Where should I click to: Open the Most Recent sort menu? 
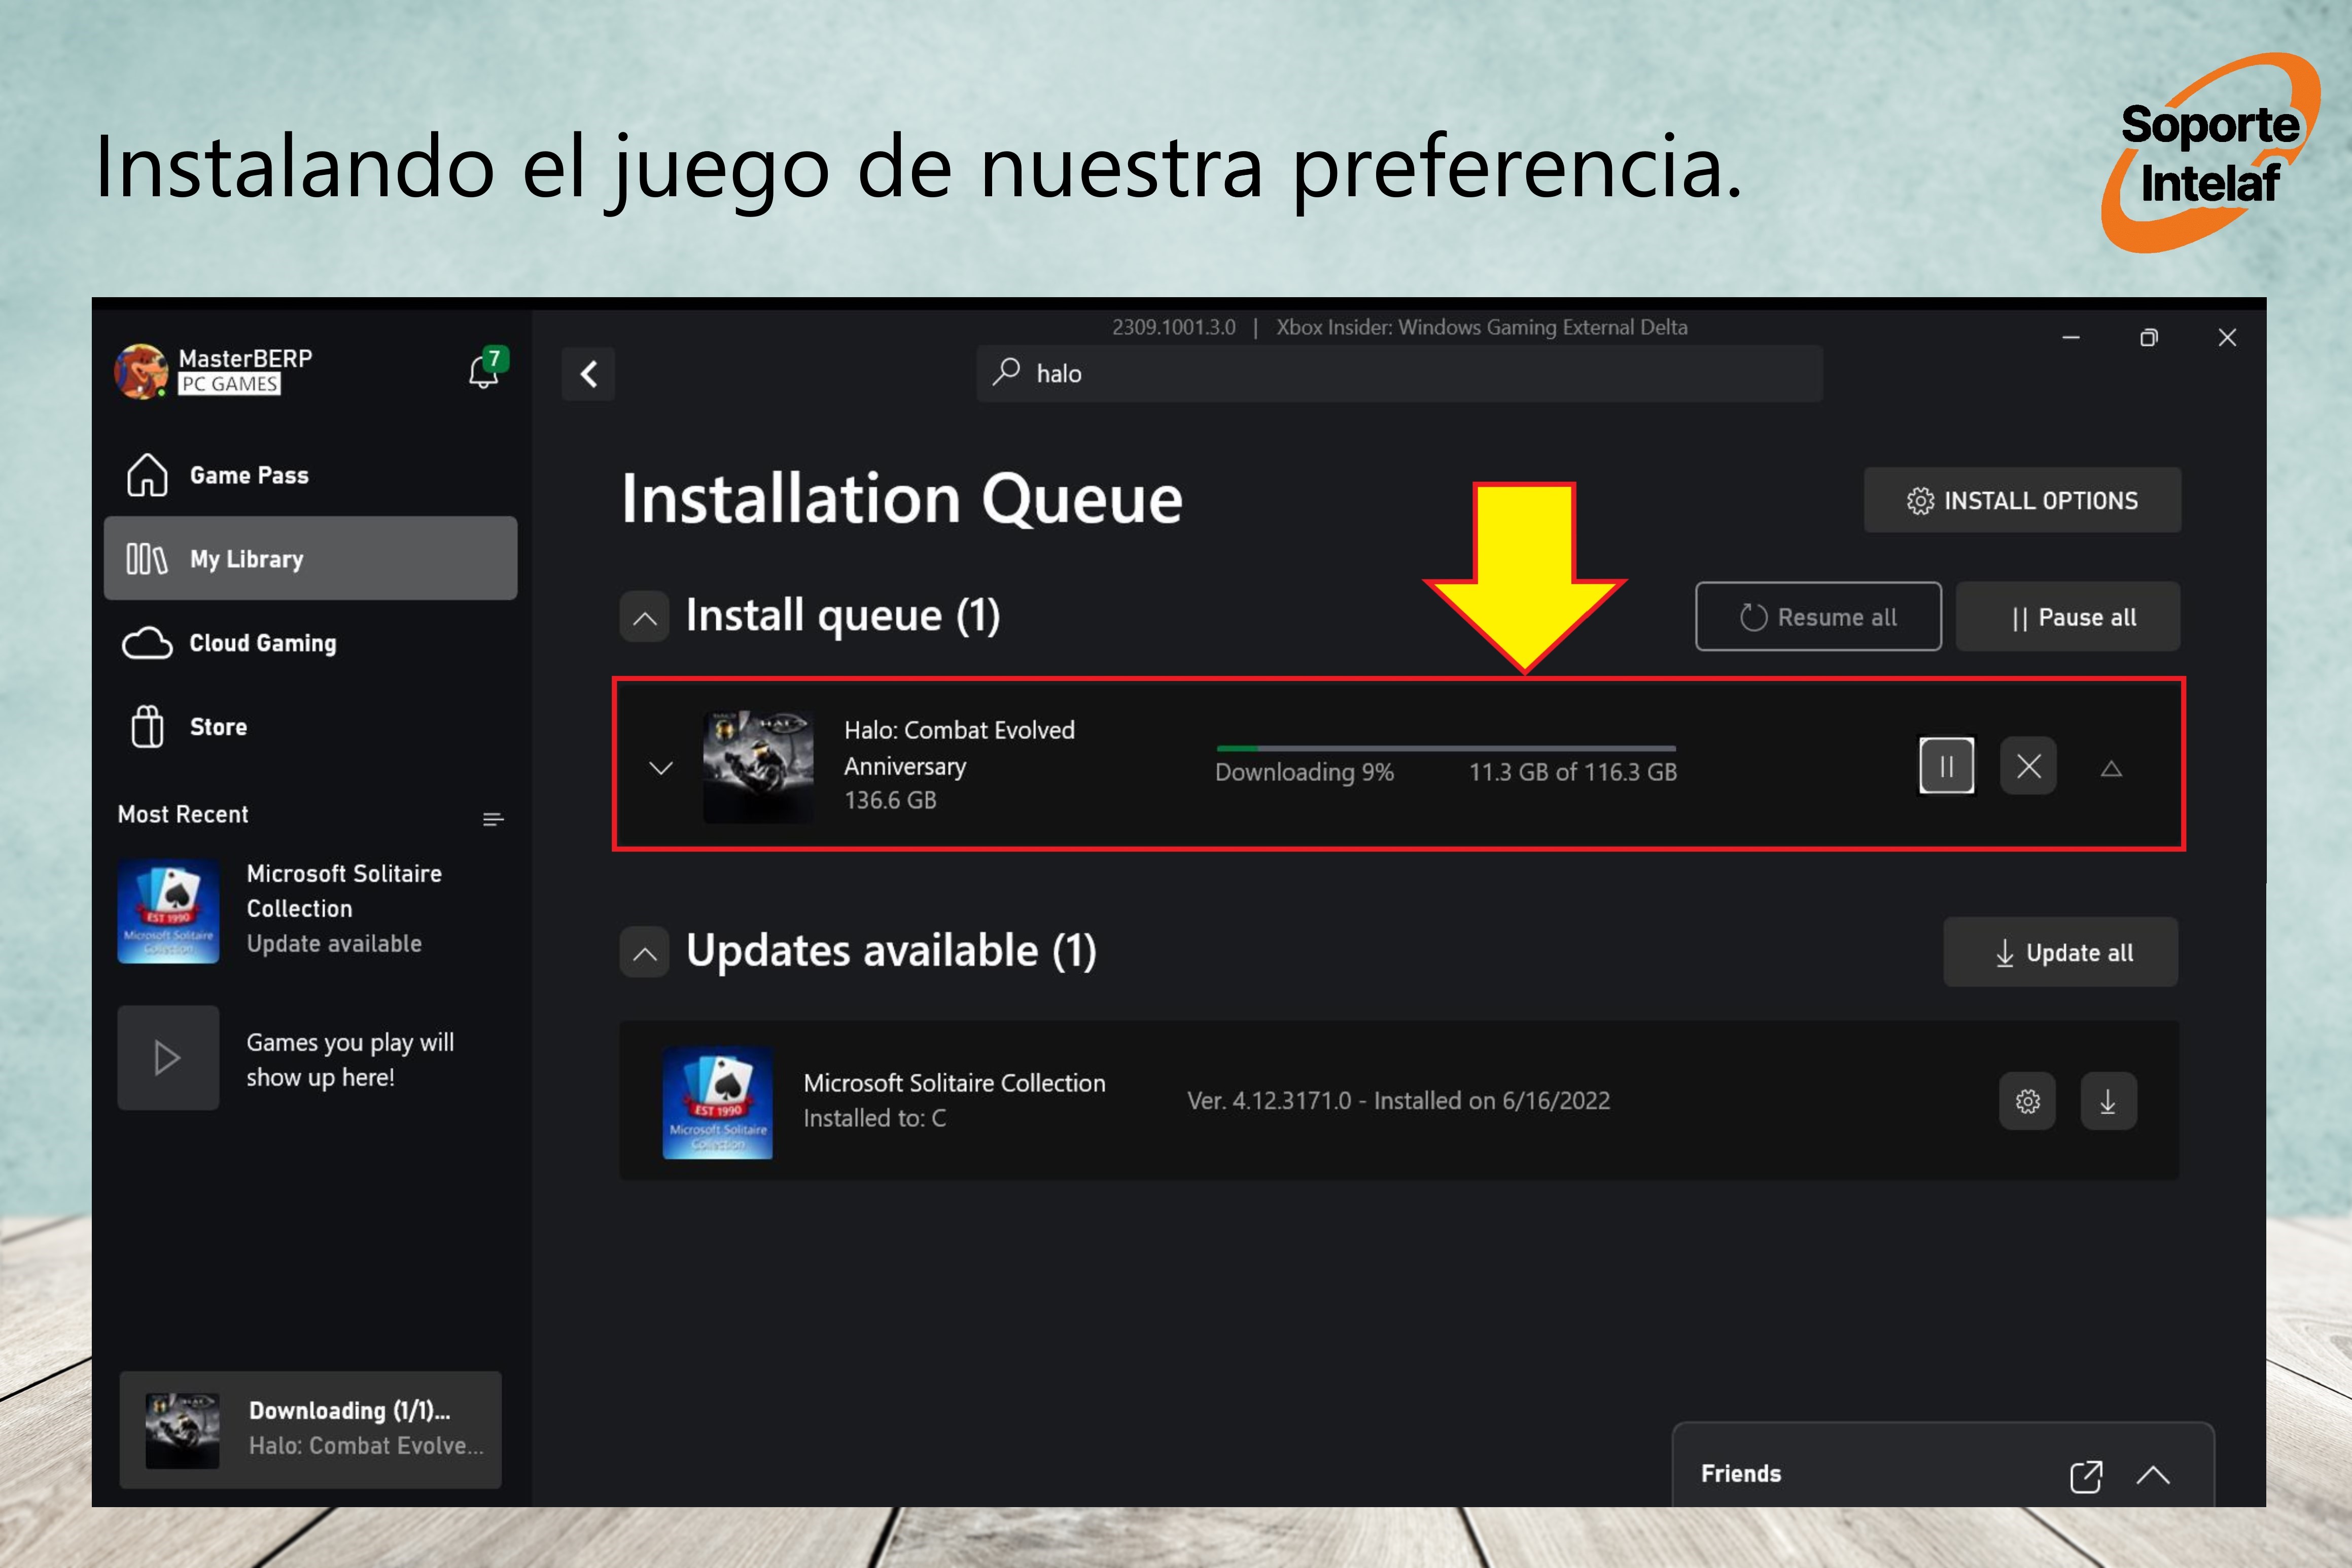(492, 819)
